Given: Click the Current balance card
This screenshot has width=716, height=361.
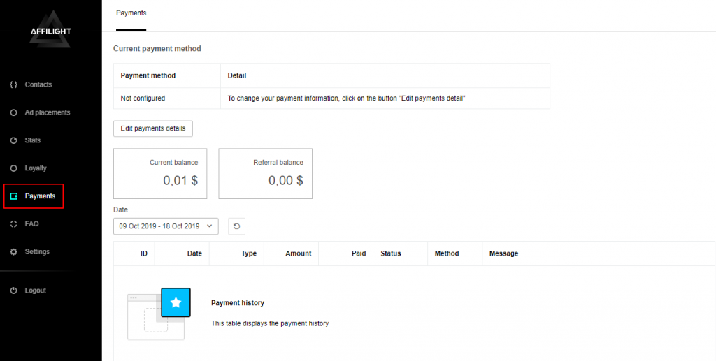Looking at the screenshot, I should tap(160, 173).
